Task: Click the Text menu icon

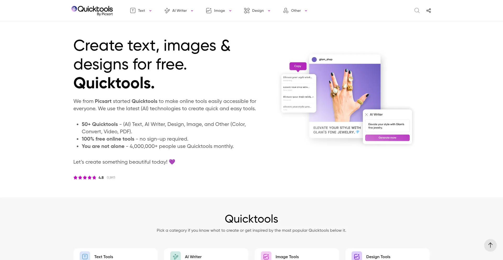Action: point(133,10)
